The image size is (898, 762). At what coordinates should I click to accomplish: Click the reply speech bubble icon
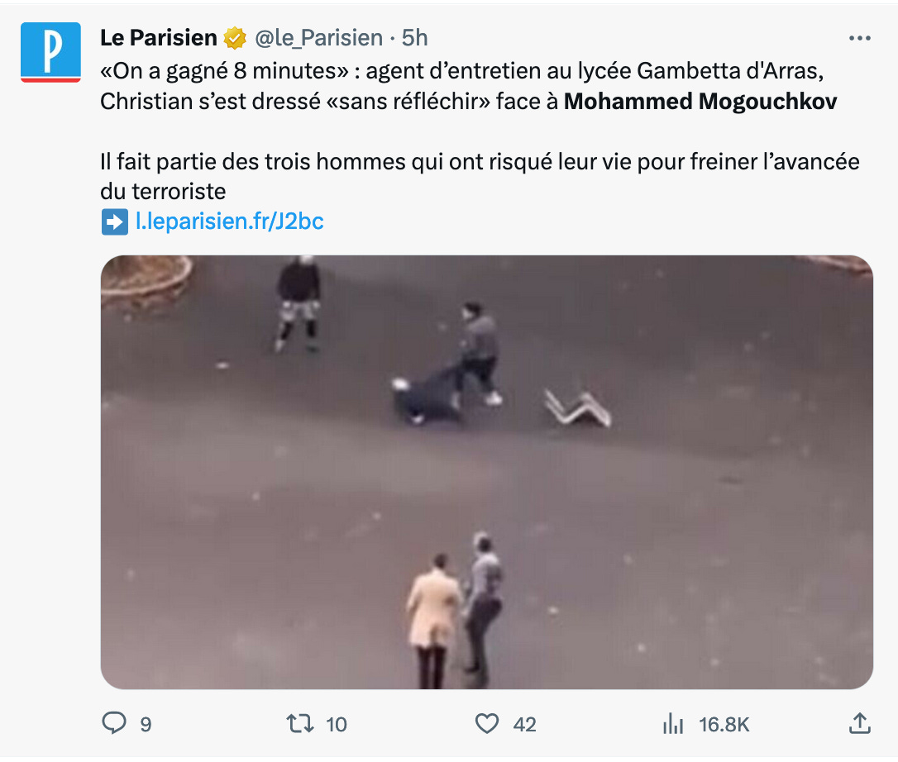pyautogui.click(x=114, y=723)
